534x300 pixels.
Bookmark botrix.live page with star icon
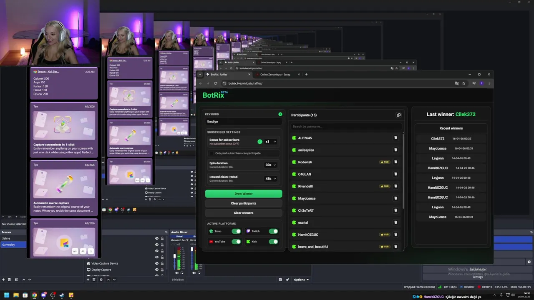[x=463, y=83]
